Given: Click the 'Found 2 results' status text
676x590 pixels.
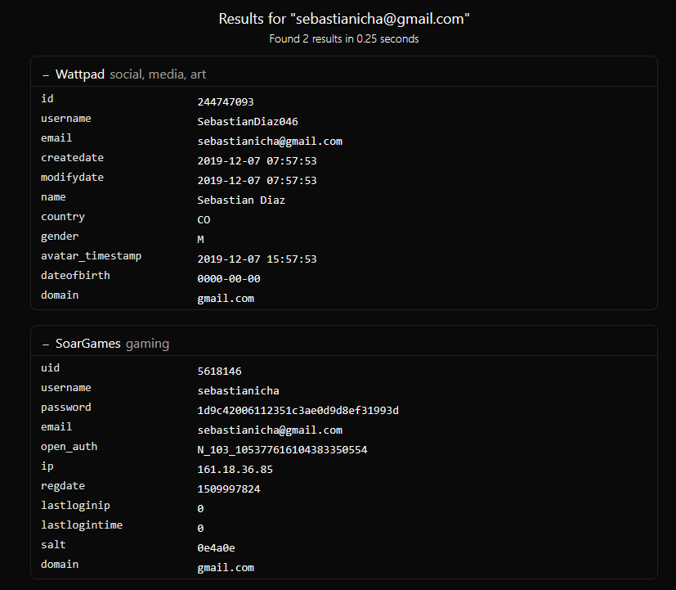Looking at the screenshot, I should pos(343,38).
